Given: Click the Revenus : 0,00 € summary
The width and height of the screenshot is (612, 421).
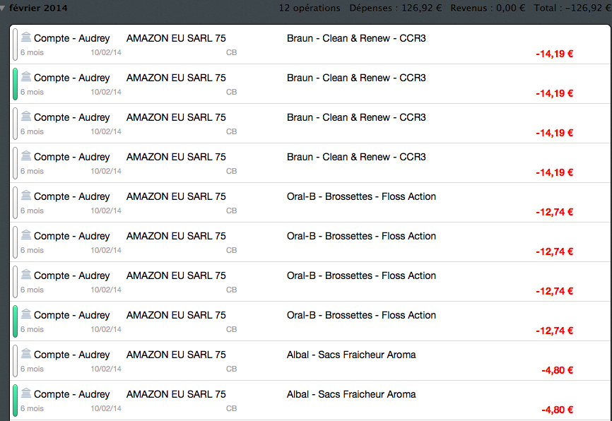Looking at the screenshot, I should tap(488, 8).
